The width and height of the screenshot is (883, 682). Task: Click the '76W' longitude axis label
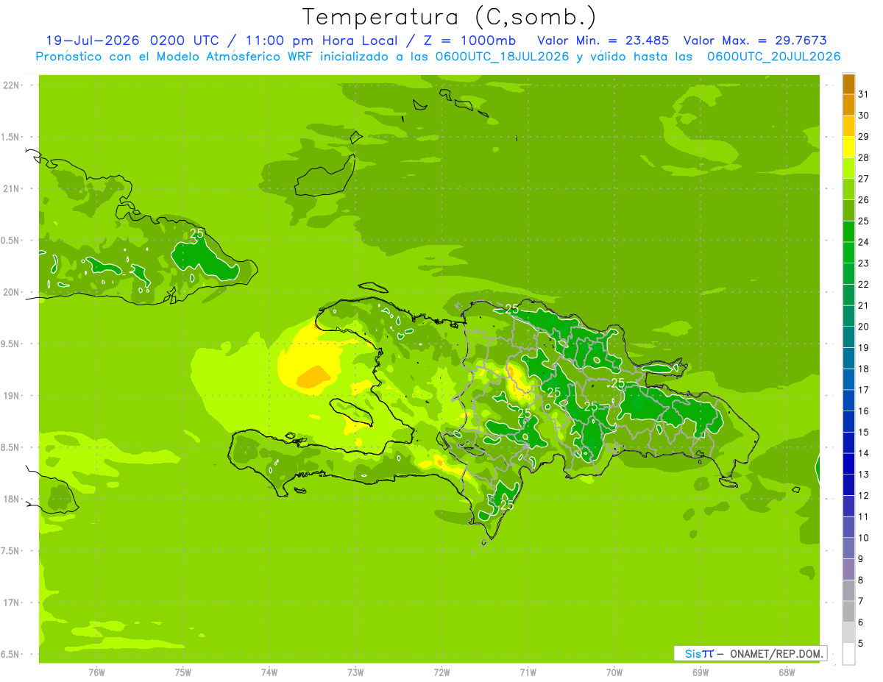(x=96, y=672)
